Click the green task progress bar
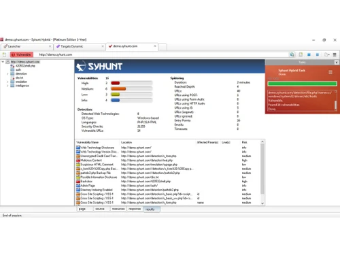Image resolution: width=340 pixels, height=255 pixels. [x=302, y=84]
